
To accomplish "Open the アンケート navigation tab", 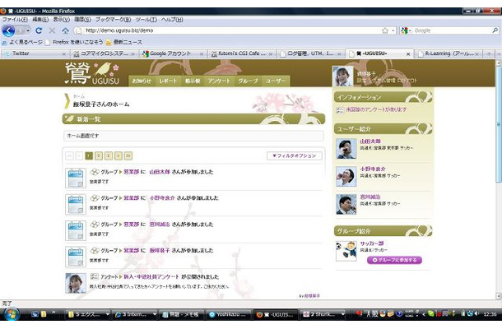I will click(219, 81).
